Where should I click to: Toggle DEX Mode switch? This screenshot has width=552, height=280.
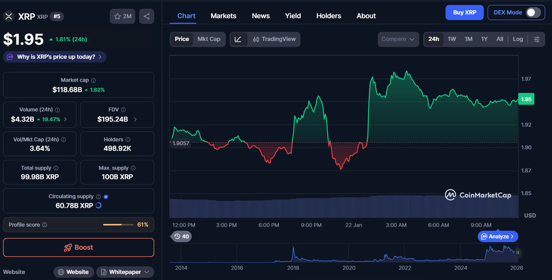point(533,12)
